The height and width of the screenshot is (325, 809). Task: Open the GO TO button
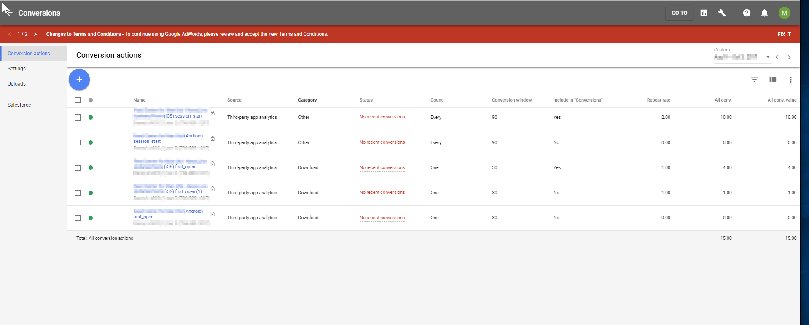679,13
